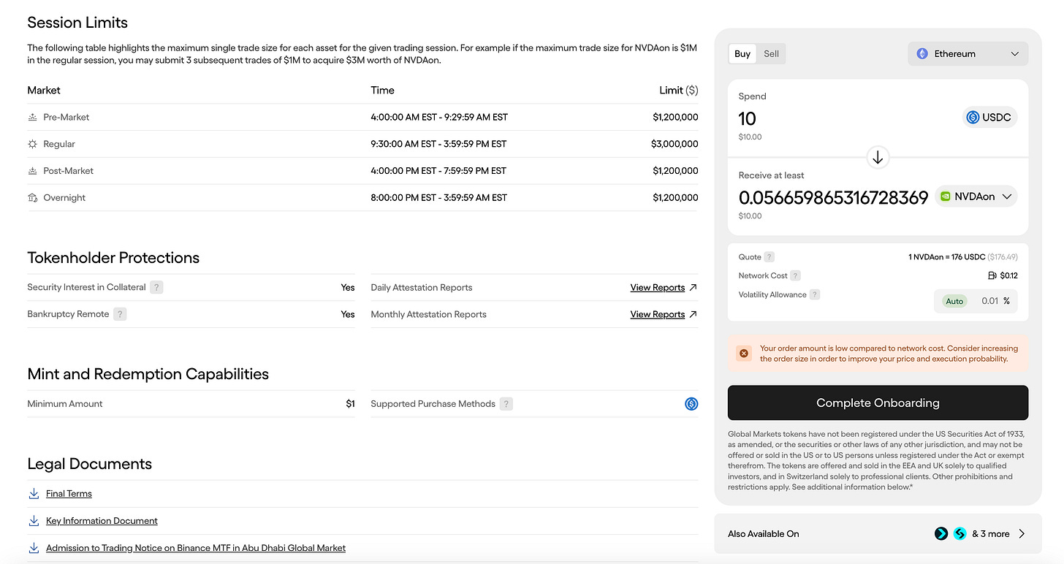Click the Pre-Market session icon
This screenshot has width=1064, height=564.
(32, 117)
